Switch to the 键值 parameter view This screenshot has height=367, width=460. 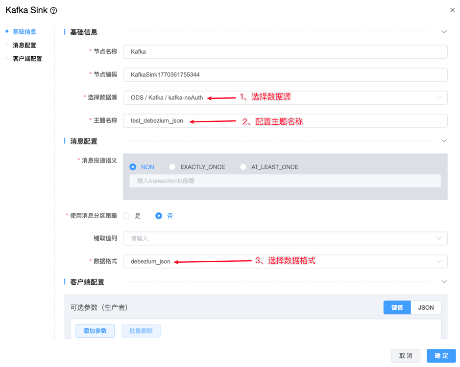tap(397, 307)
